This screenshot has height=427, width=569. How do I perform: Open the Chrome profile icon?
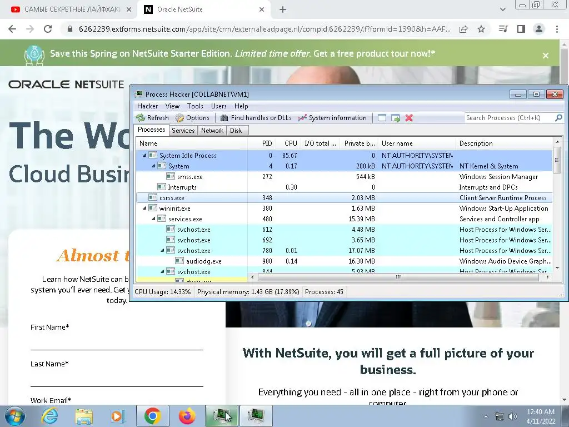point(539,29)
